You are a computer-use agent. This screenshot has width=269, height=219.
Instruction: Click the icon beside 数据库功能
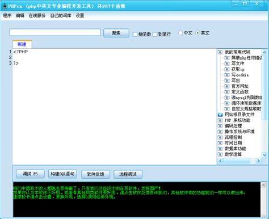[x=220, y=149]
